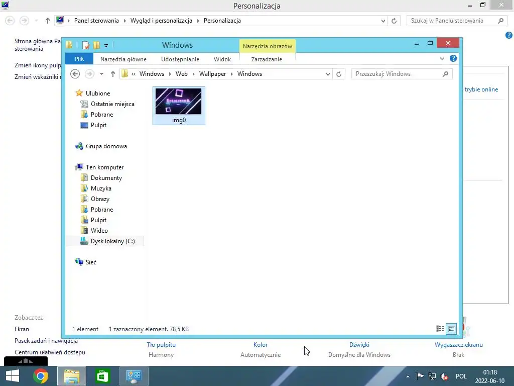
Task: Select the Narzędzia obrazów contextual tab header
Action: point(268,46)
